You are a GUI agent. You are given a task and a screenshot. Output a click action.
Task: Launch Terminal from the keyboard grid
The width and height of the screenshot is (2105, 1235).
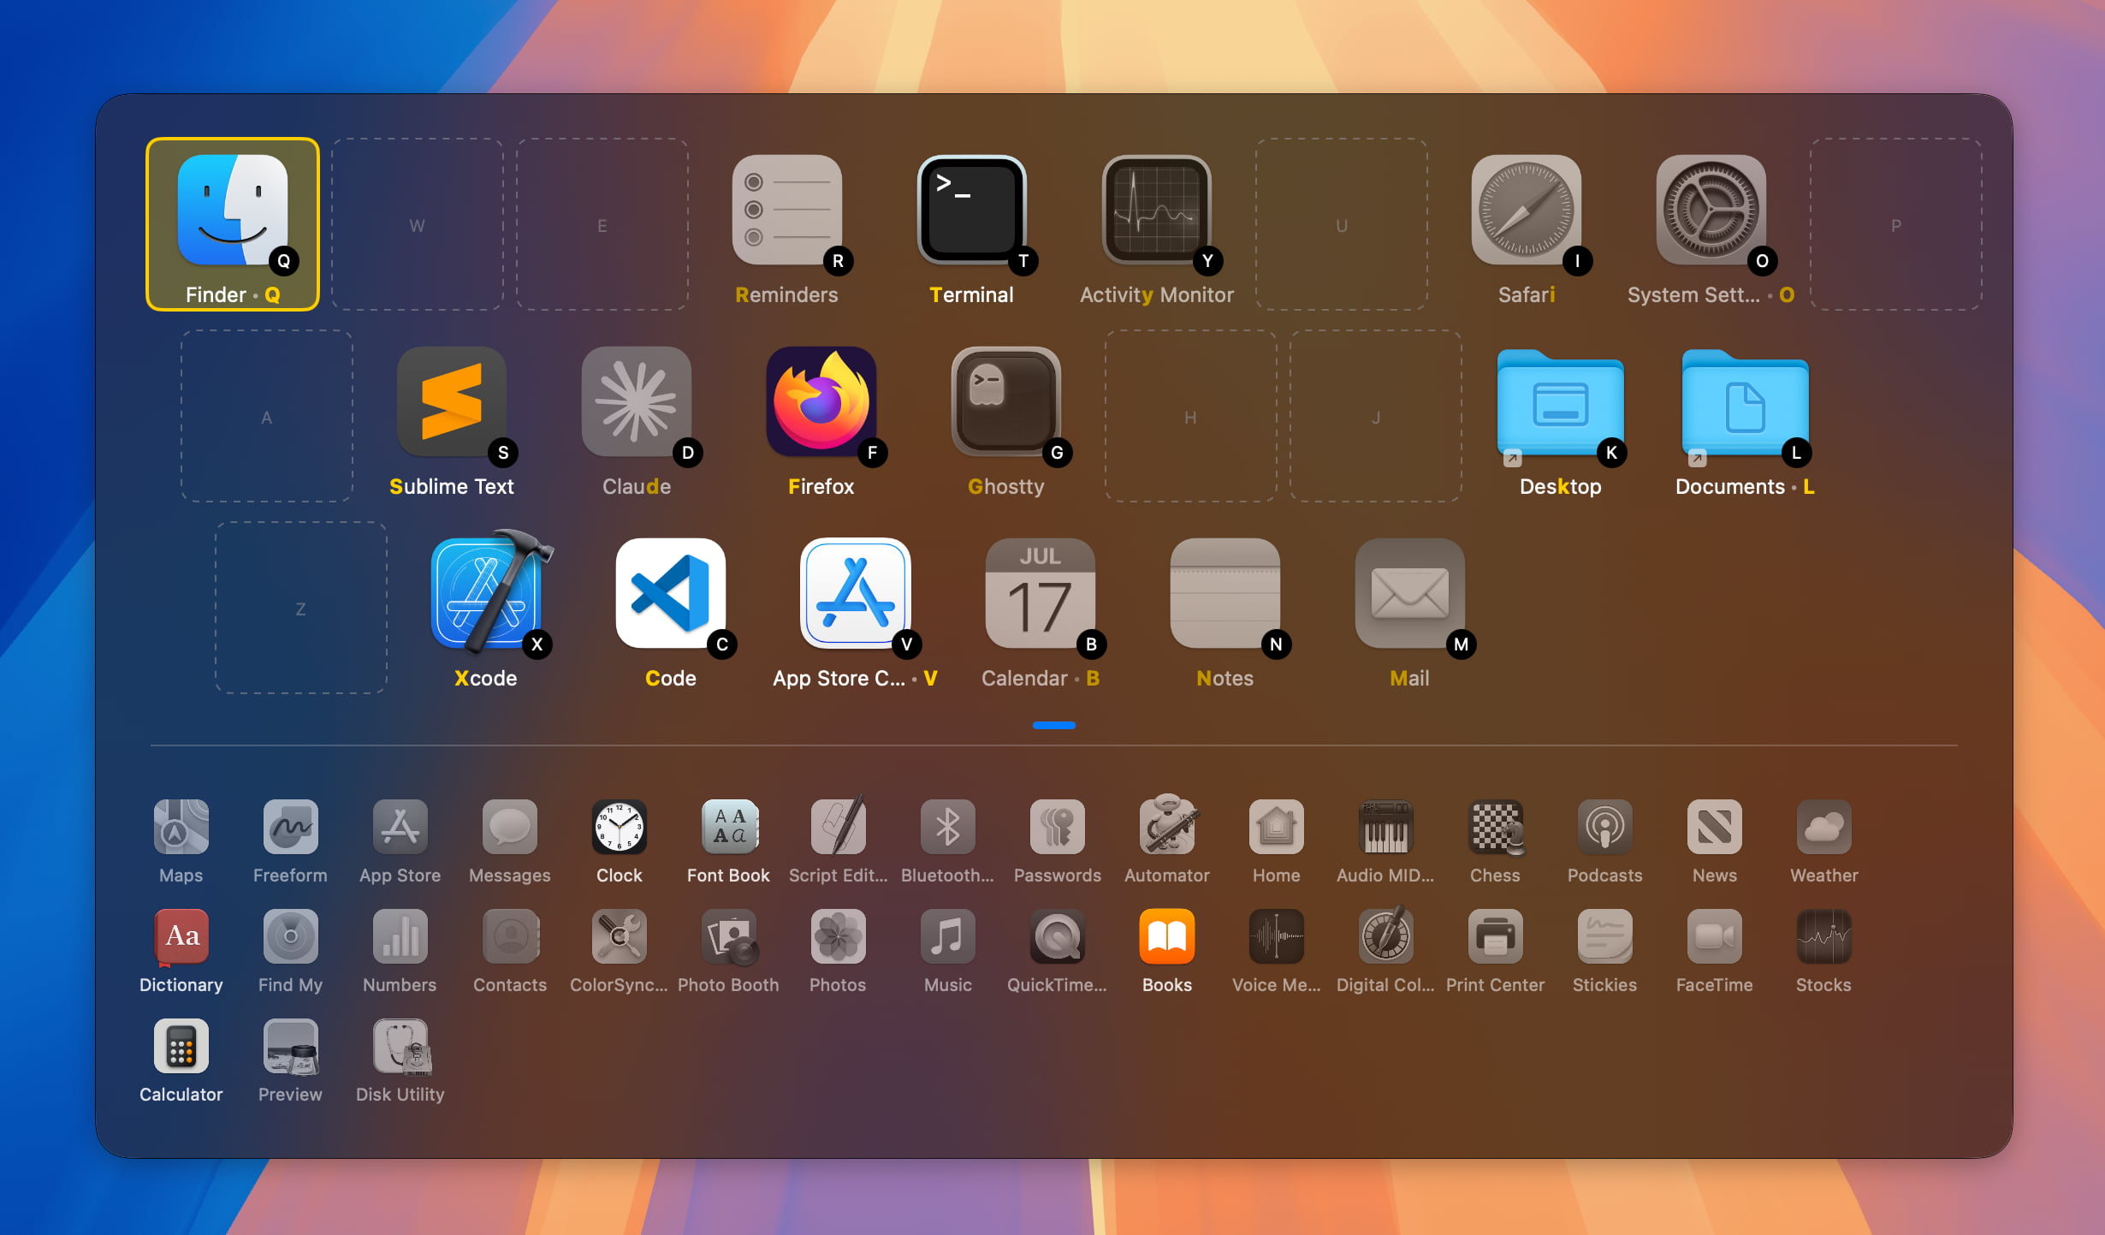pyautogui.click(x=971, y=211)
